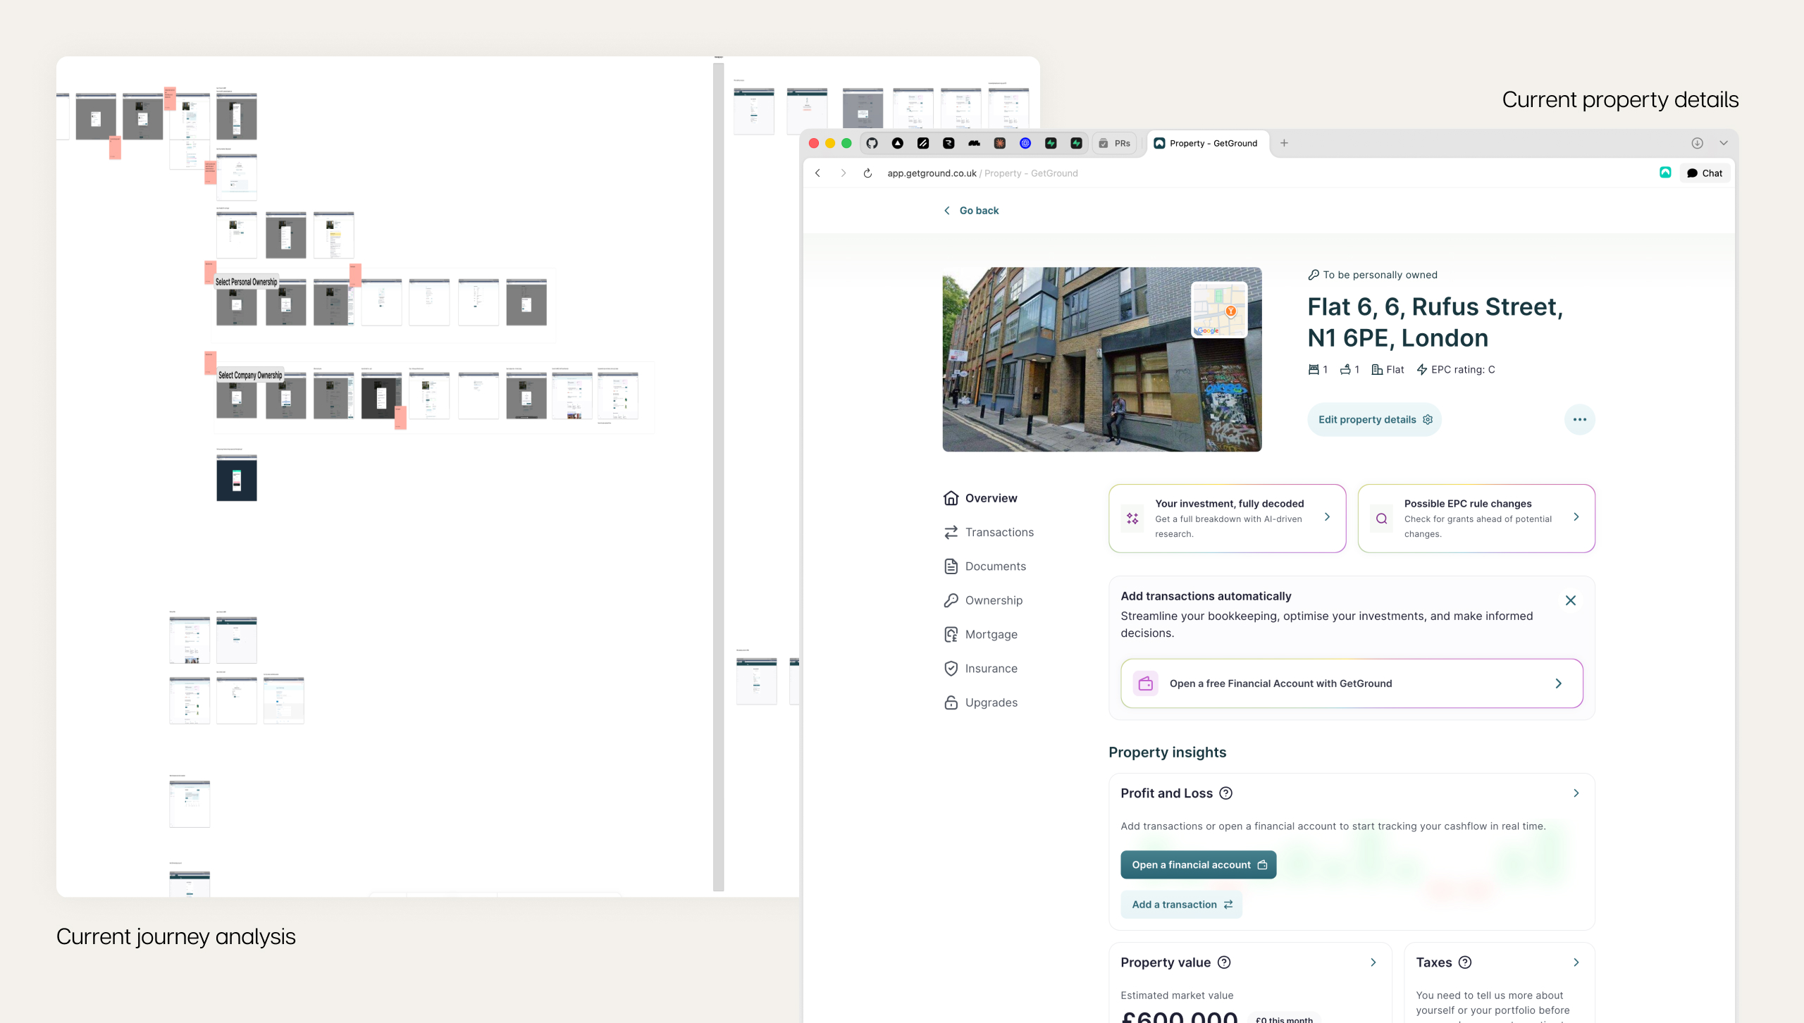Image resolution: width=1804 pixels, height=1023 pixels.
Task: Click the Current property details caption
Action: click(x=1620, y=100)
